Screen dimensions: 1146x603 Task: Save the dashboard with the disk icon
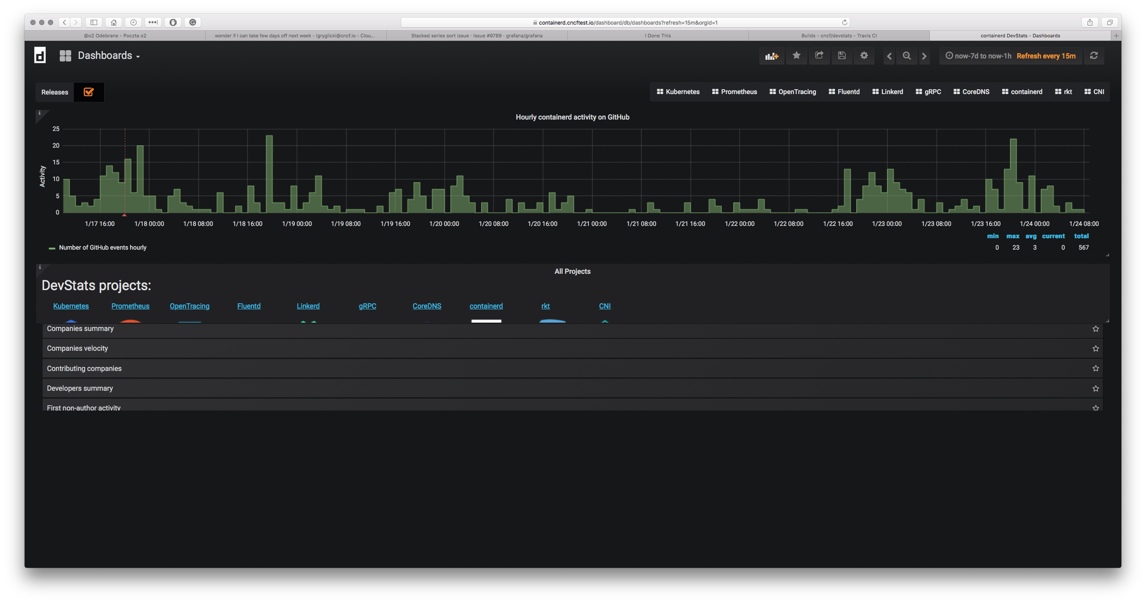[842, 56]
